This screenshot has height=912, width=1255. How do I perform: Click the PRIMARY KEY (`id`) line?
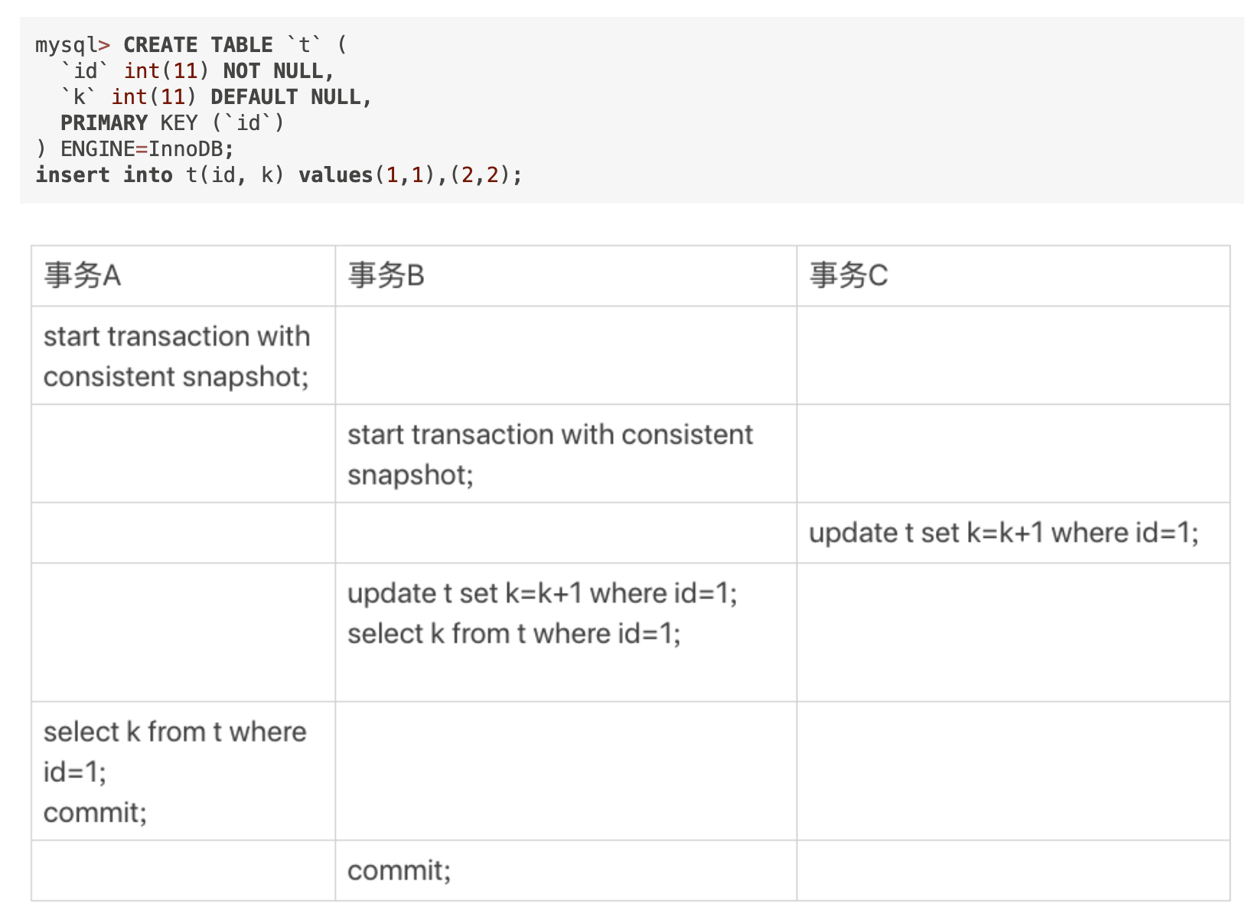pos(172,123)
